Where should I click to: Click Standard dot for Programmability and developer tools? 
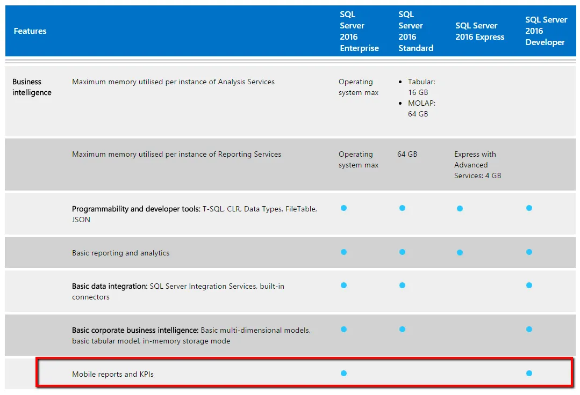(402, 208)
